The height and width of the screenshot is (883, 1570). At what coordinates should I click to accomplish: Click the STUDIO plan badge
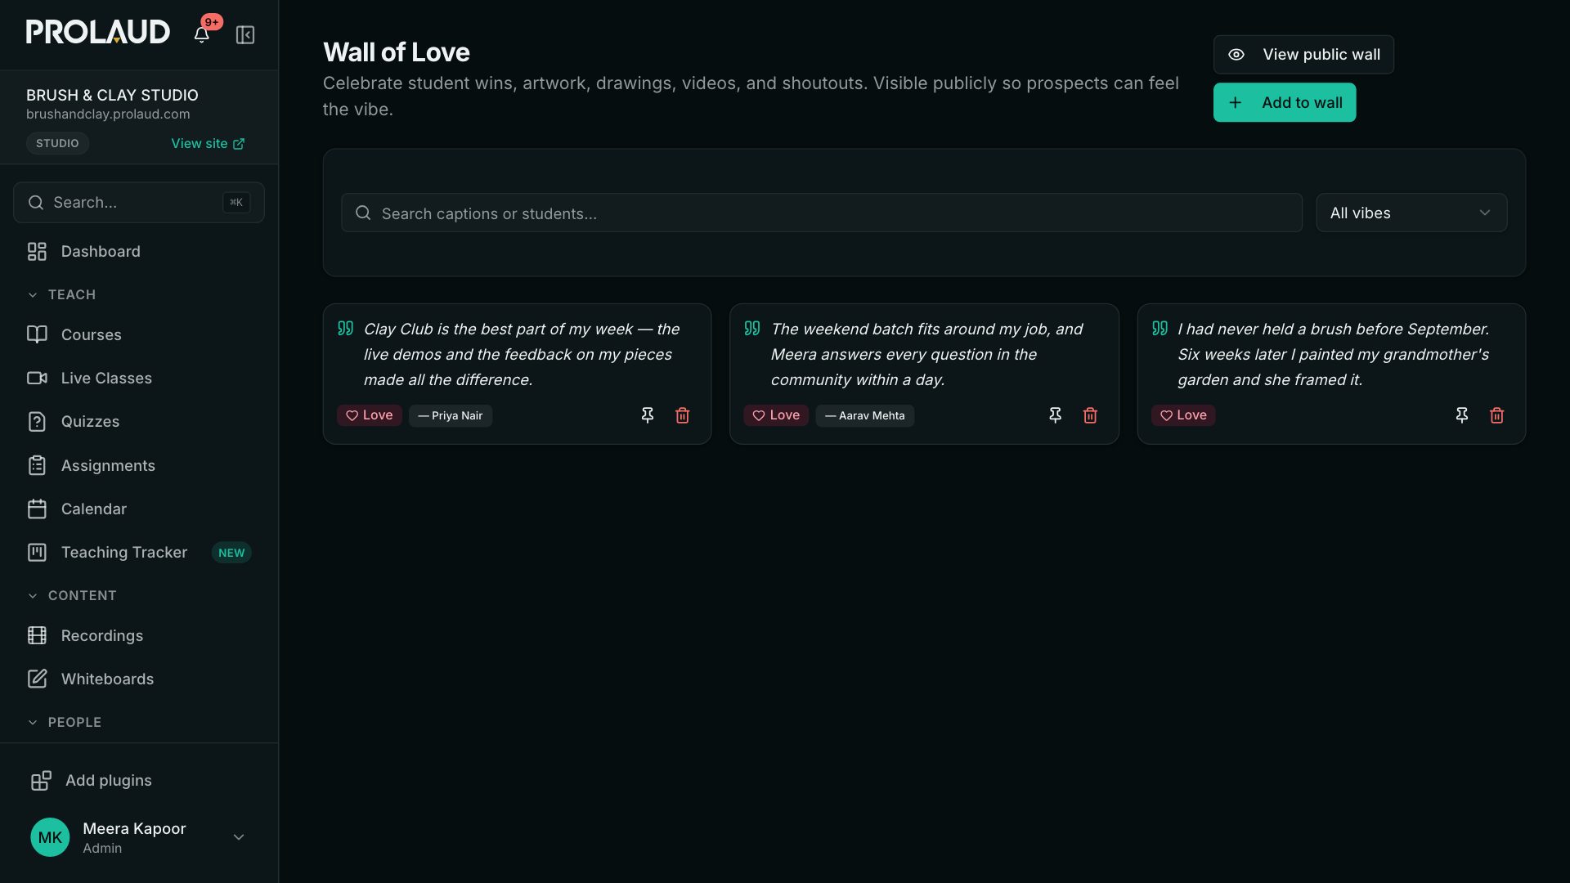pos(57,143)
